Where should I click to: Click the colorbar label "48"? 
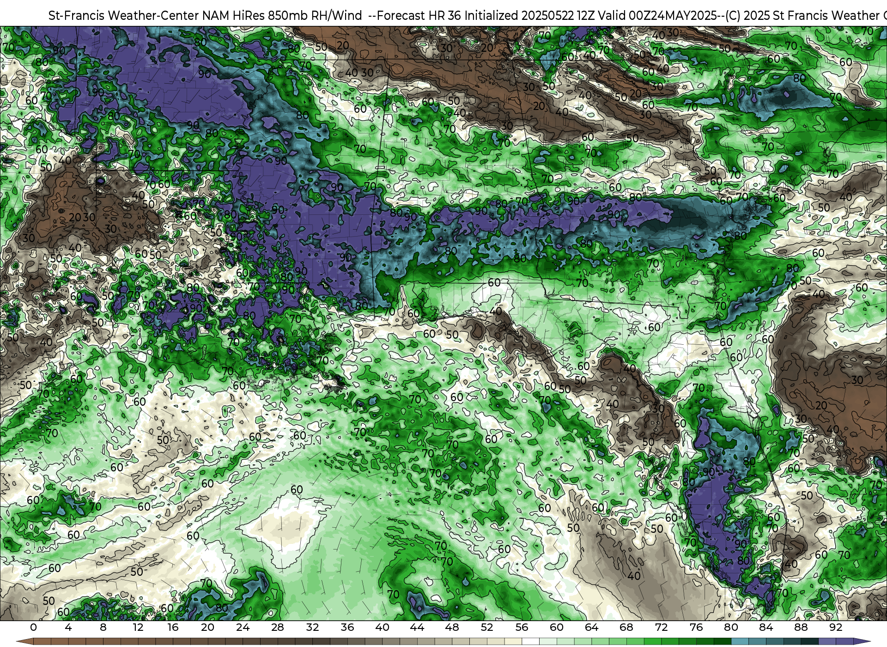point(452,627)
